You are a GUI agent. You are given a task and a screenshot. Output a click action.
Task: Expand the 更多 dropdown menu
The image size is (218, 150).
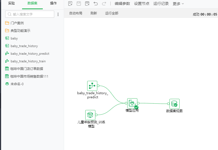click(x=178, y=4)
